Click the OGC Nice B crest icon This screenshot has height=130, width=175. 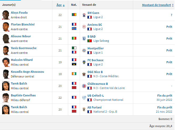coord(84,74)
